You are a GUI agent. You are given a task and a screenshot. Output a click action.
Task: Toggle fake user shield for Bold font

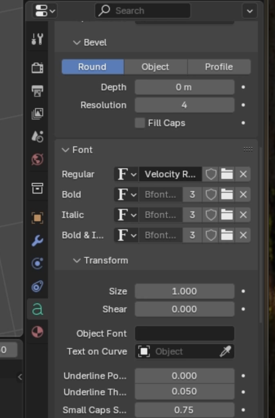click(x=211, y=195)
